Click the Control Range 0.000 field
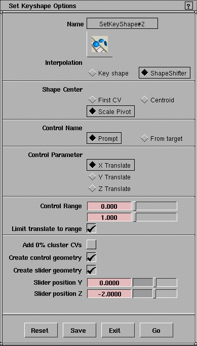Image resolution: width=197 pixels, height=346 pixels. pos(109,206)
